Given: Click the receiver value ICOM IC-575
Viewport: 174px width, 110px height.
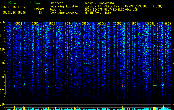Looking at the screenshot, I should (94, 10).
